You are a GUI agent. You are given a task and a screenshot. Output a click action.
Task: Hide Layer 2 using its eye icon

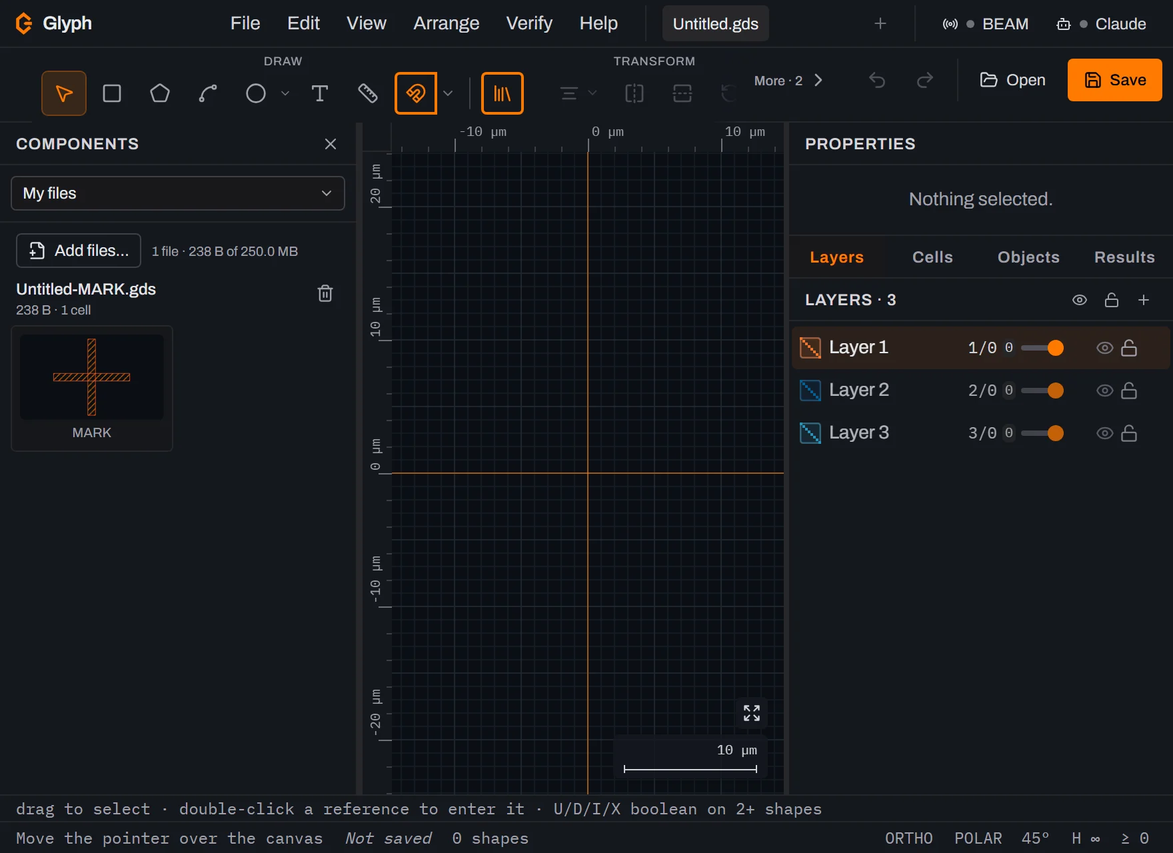[x=1104, y=391]
